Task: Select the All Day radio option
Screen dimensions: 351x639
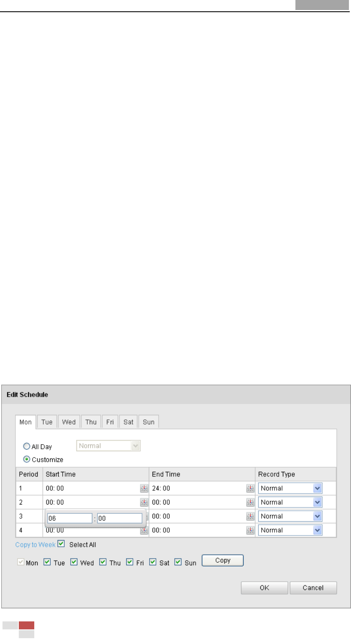Action: 26,447
